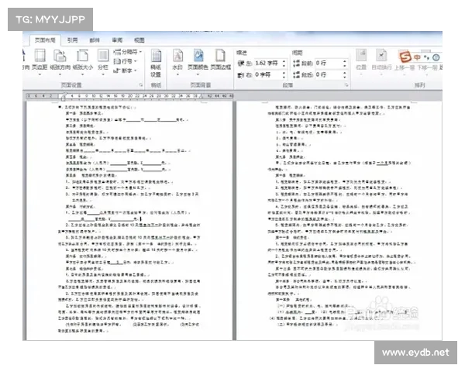This screenshot has height=372, width=465.
Task: Click the 纸张大小 (Paper Size) icon
Action: click(81, 59)
